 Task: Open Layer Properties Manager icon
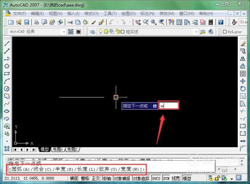pos(92,32)
